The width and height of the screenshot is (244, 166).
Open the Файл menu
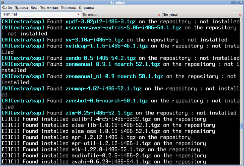7,8
